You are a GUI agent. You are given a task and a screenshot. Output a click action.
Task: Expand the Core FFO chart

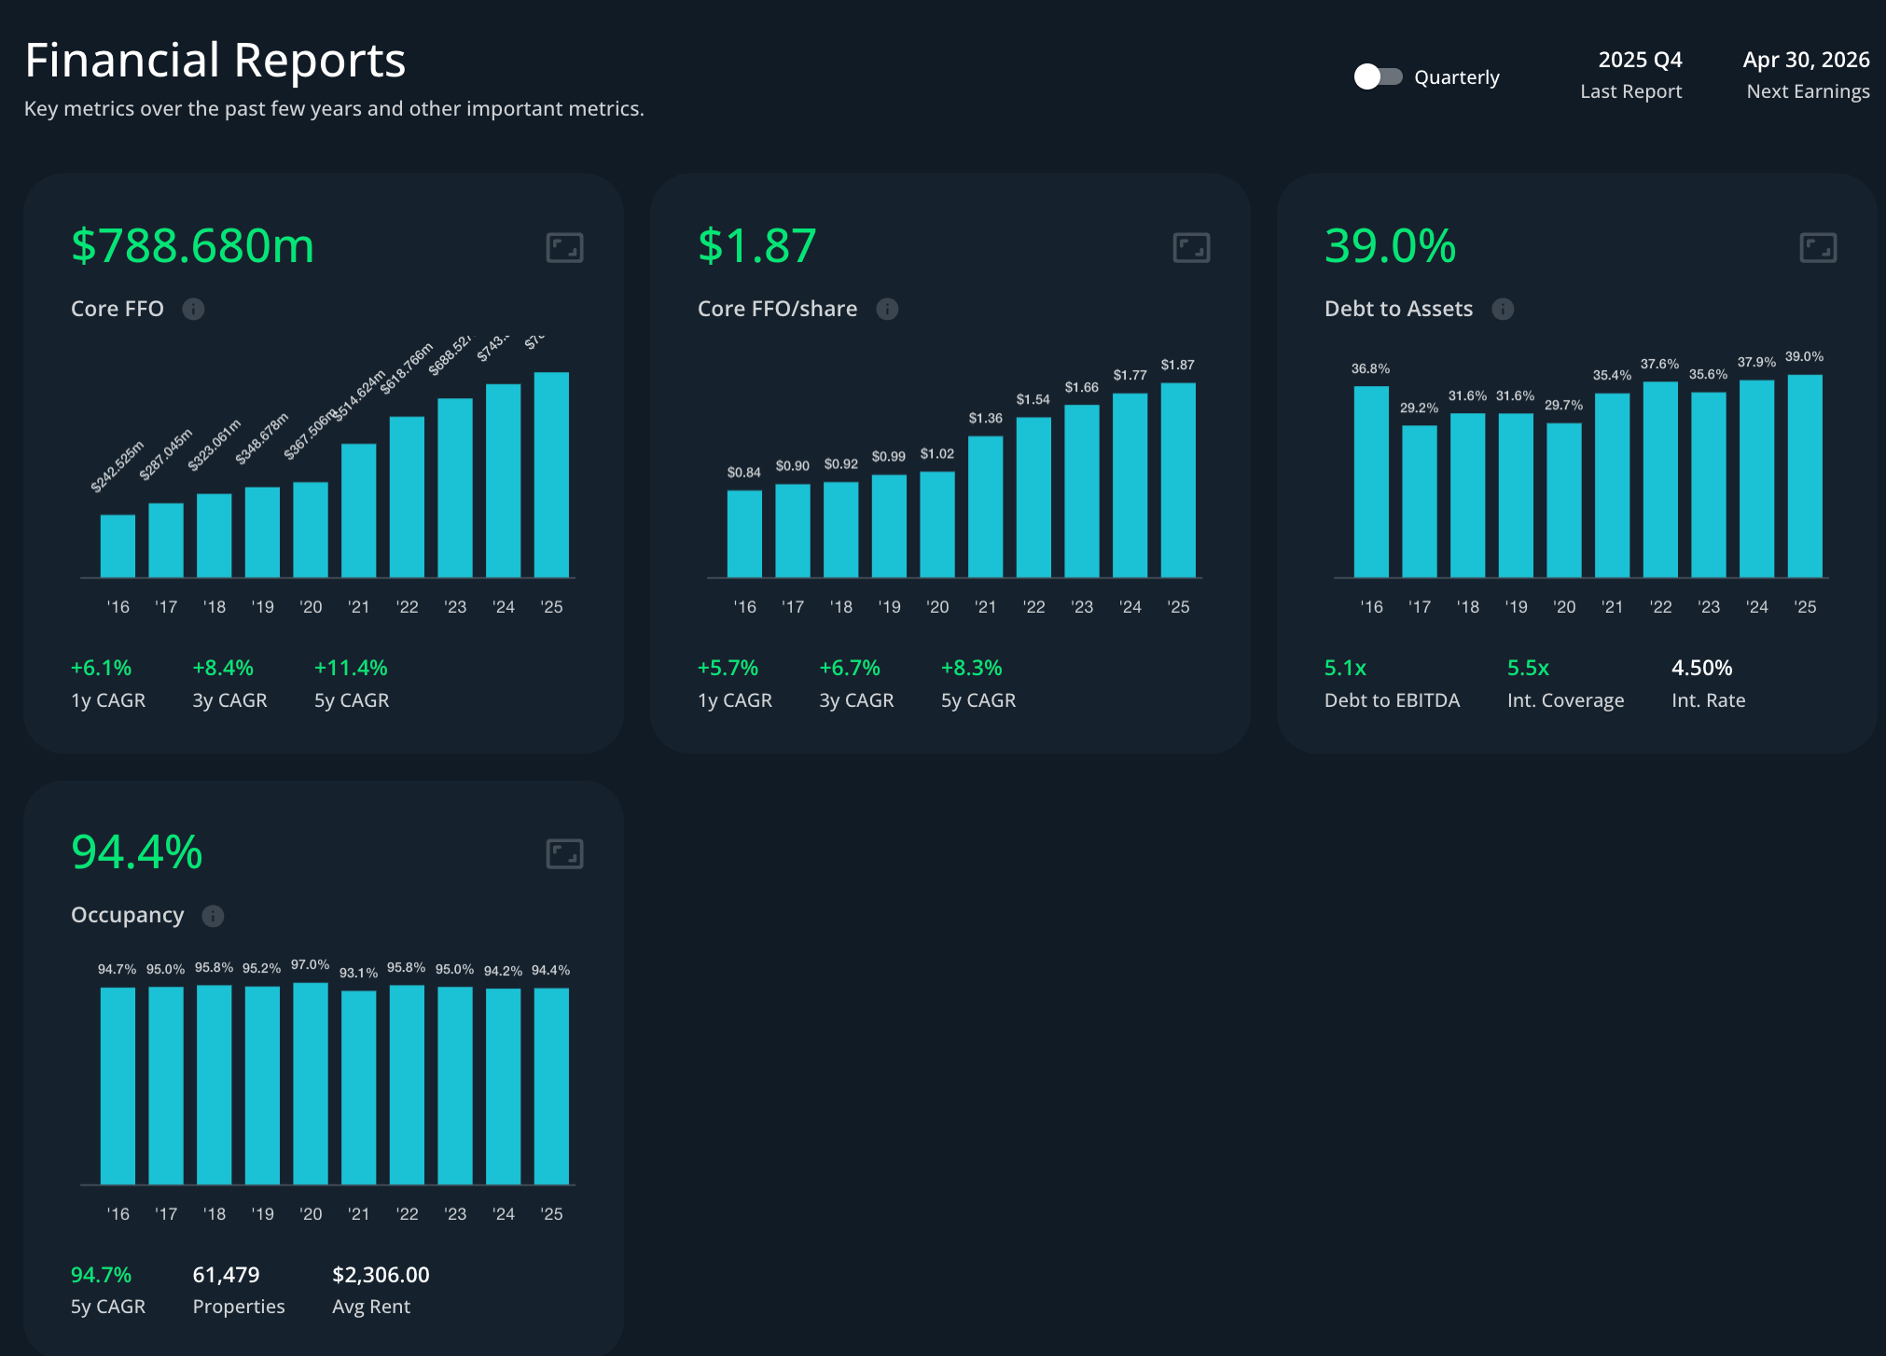click(564, 248)
